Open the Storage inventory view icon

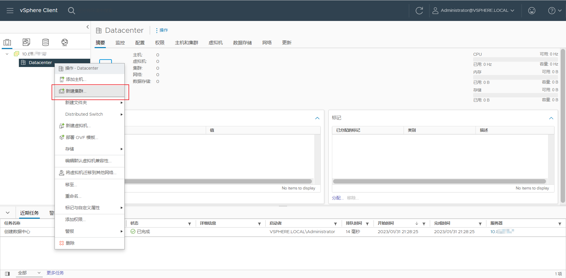tap(45, 42)
